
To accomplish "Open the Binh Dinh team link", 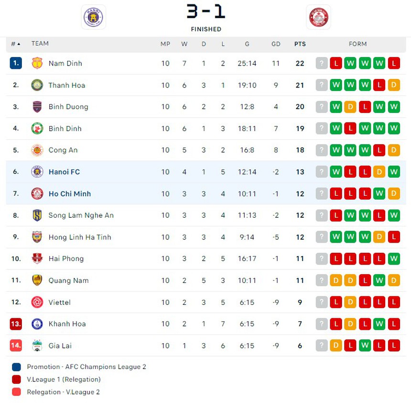I will point(65,128).
